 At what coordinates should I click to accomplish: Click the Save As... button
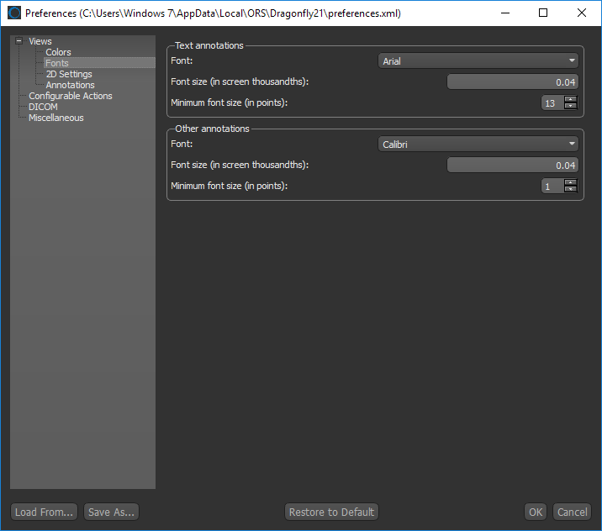click(111, 512)
